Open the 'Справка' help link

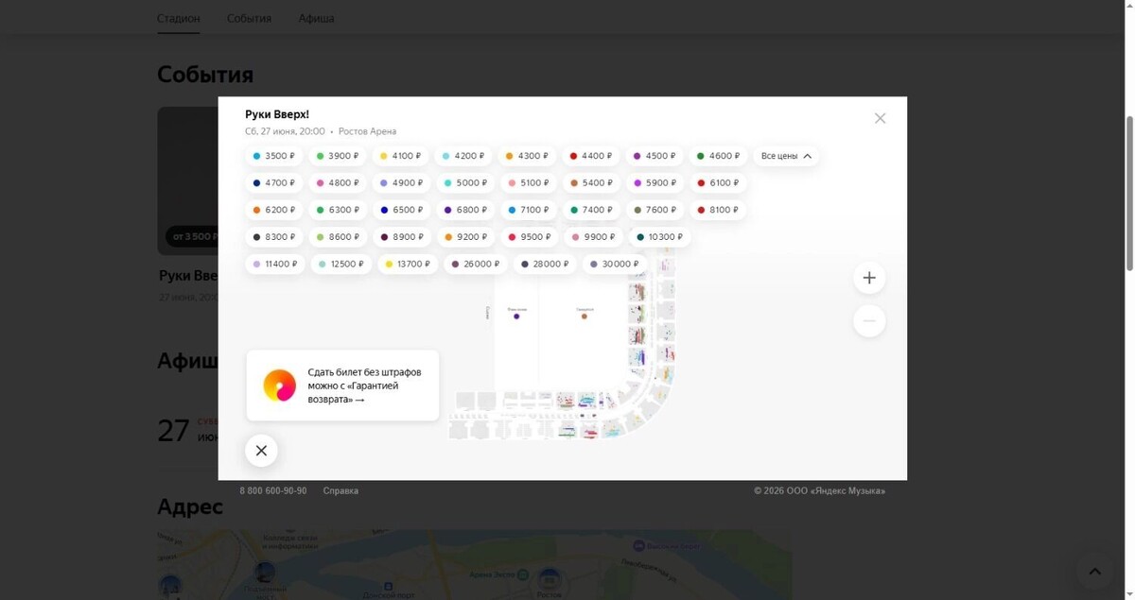pyautogui.click(x=340, y=490)
